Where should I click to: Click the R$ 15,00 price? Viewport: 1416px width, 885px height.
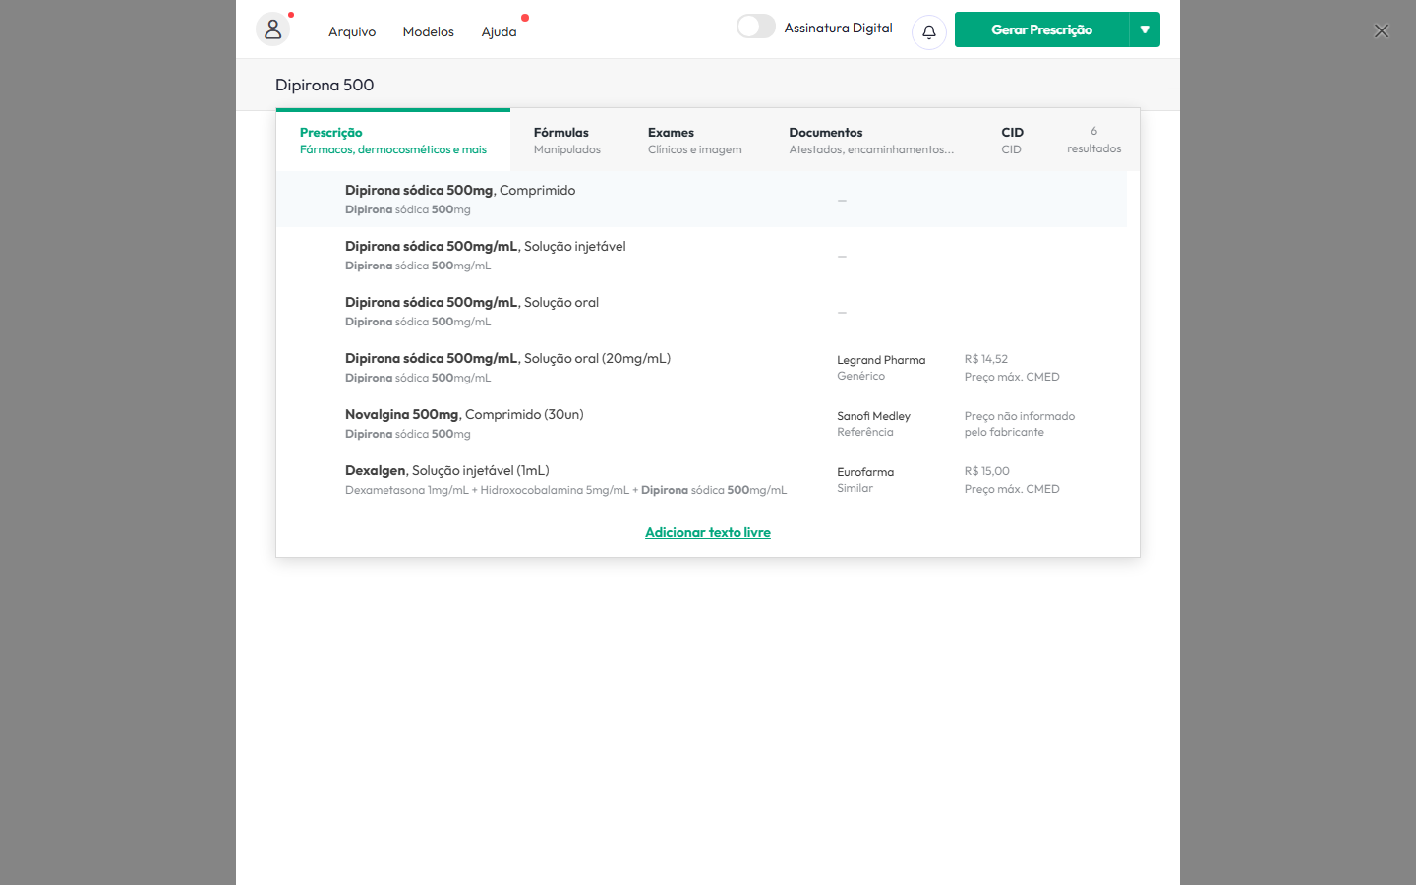(x=987, y=471)
